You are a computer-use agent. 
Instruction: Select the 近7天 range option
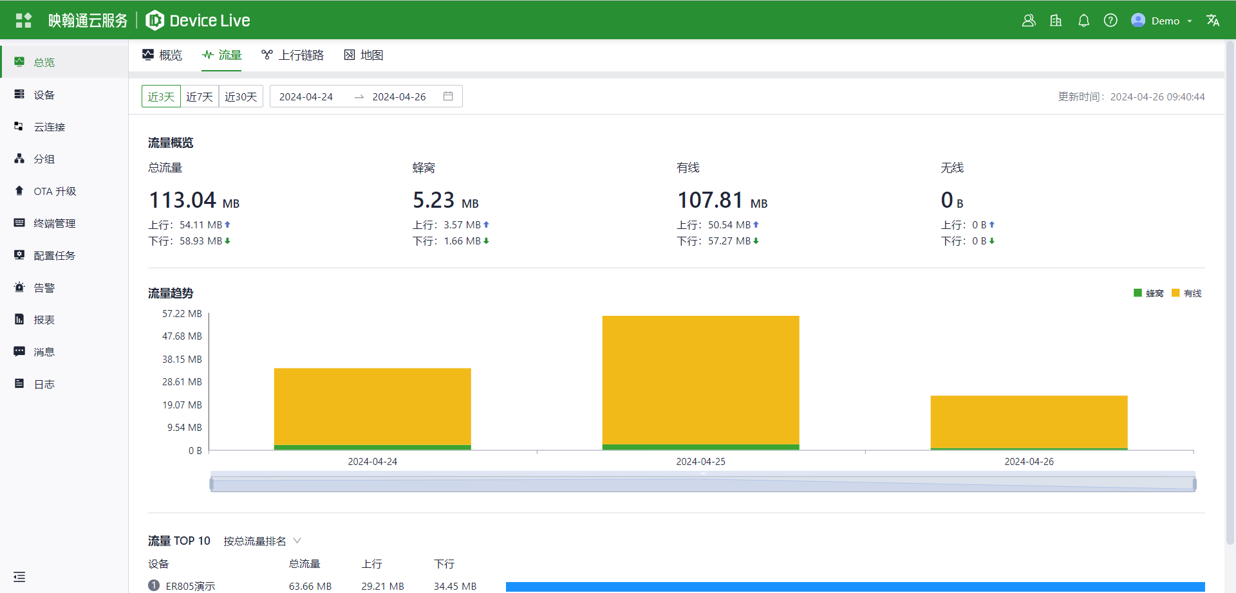[200, 96]
